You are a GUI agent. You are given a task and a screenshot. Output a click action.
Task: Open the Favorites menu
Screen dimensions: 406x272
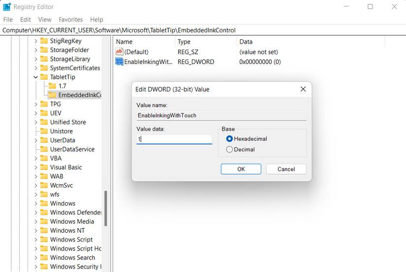[71, 20]
